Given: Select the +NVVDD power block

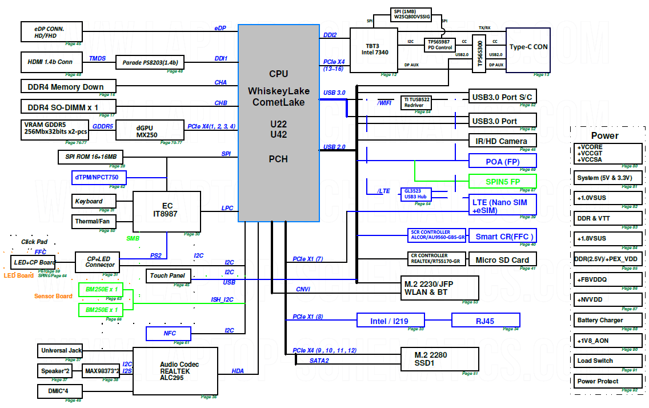Looking at the screenshot, I should pos(608,299).
